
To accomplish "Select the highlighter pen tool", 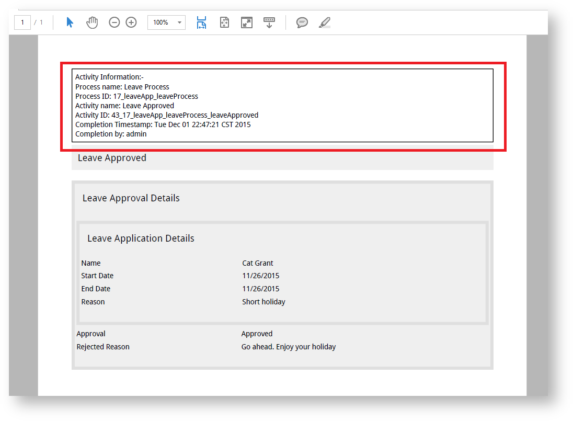I will [x=325, y=22].
